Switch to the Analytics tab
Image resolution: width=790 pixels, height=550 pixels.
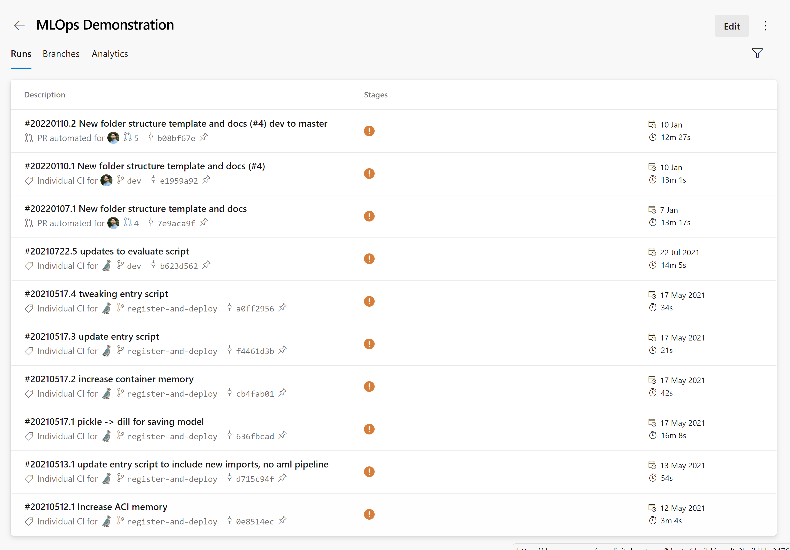110,54
